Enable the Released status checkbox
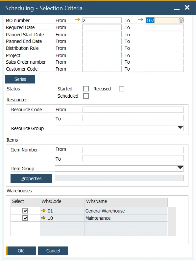This screenshot has width=196, height=261. tap(121, 88)
